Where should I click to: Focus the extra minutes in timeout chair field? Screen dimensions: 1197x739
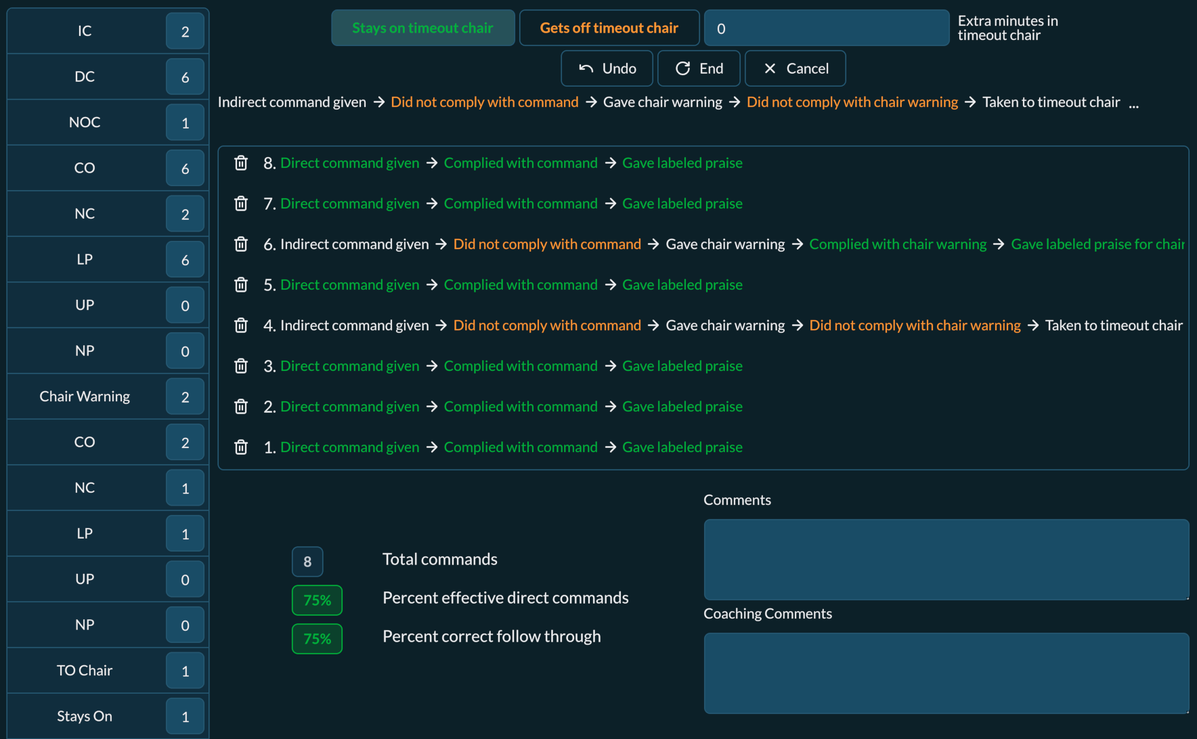(x=827, y=28)
